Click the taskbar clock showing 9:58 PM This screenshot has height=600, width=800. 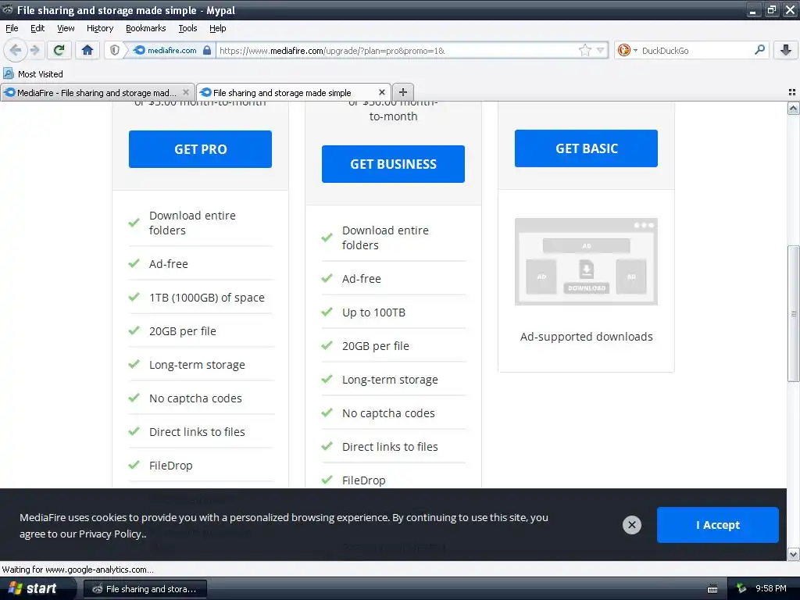[770, 588]
